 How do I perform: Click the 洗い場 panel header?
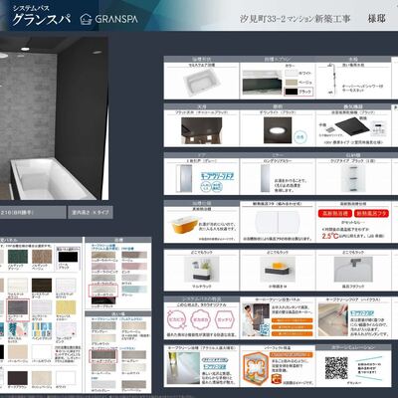click(118, 313)
